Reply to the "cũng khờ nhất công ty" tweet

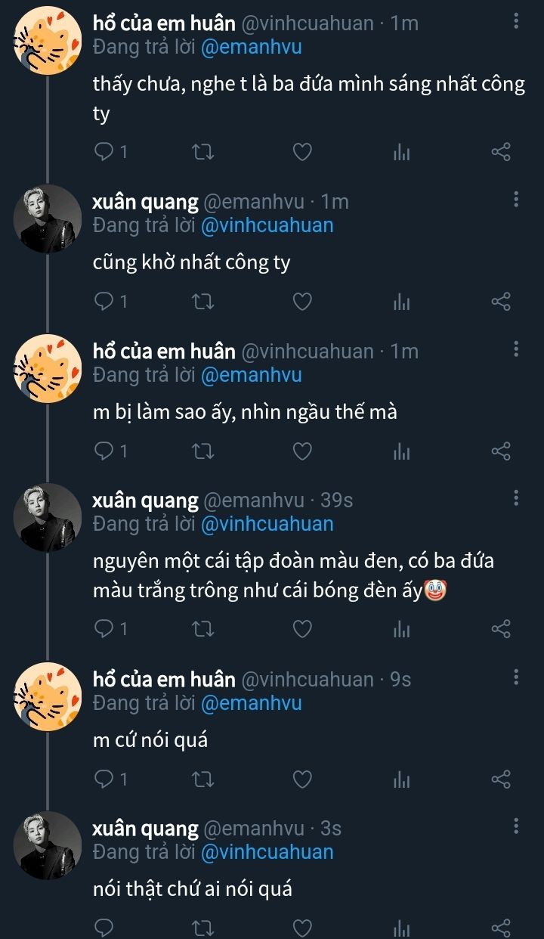(104, 302)
